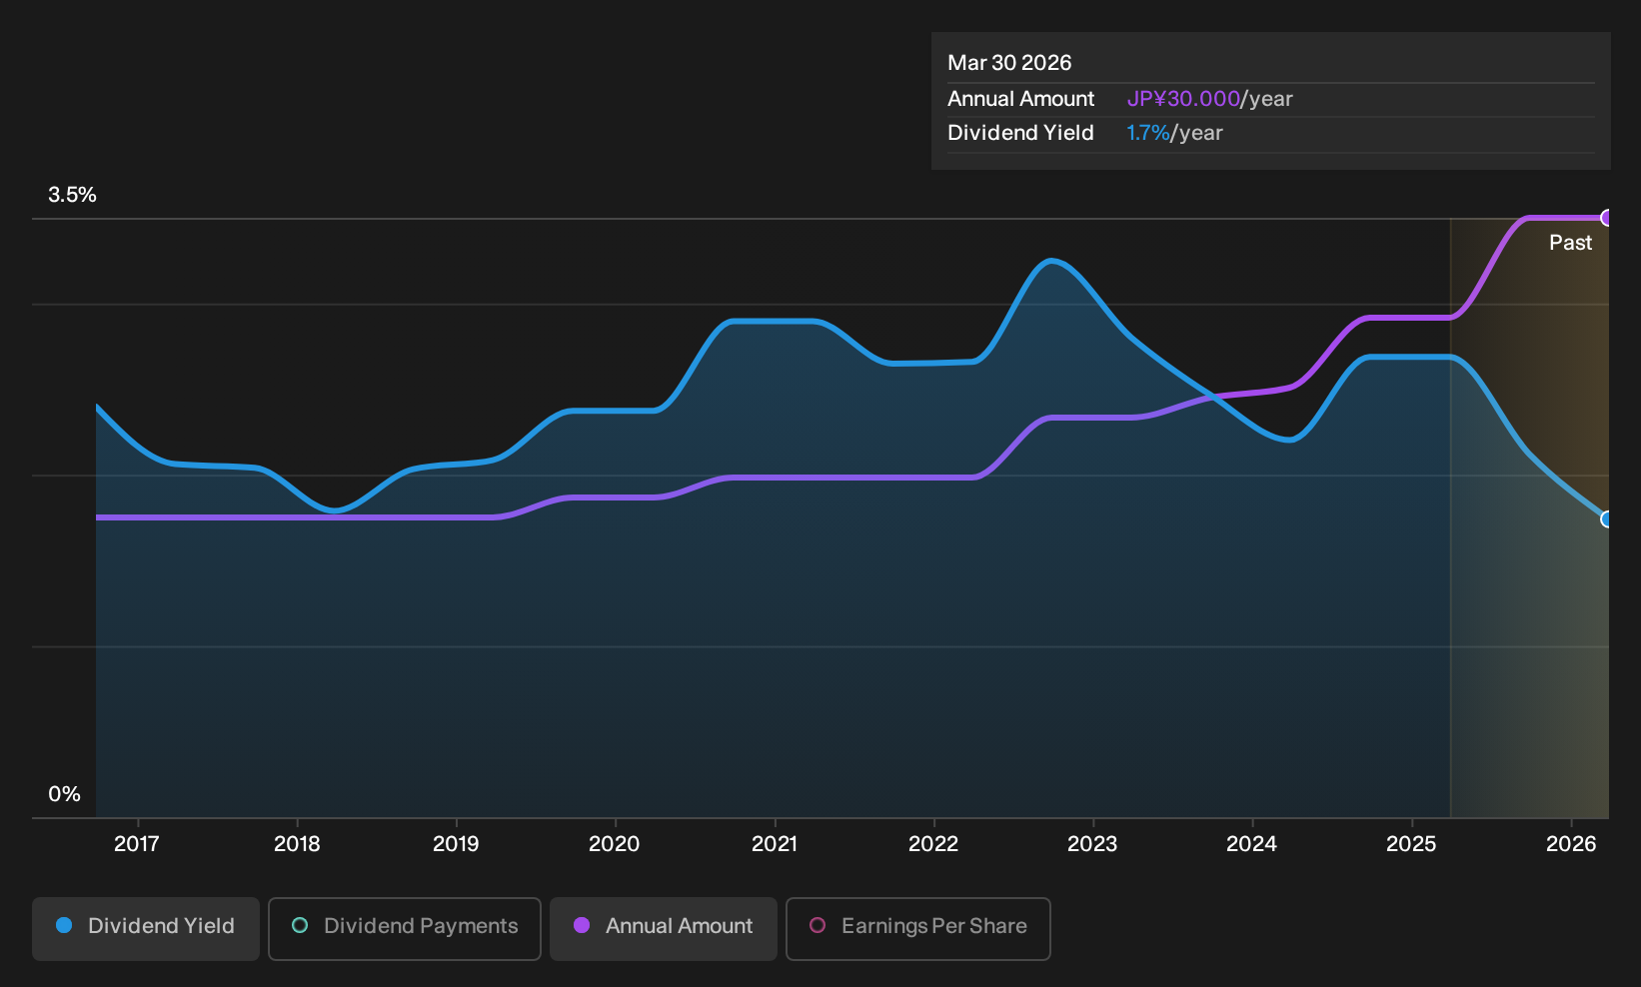Toggle the Dividend Yield series
This screenshot has height=987, width=1641.
click(x=146, y=928)
